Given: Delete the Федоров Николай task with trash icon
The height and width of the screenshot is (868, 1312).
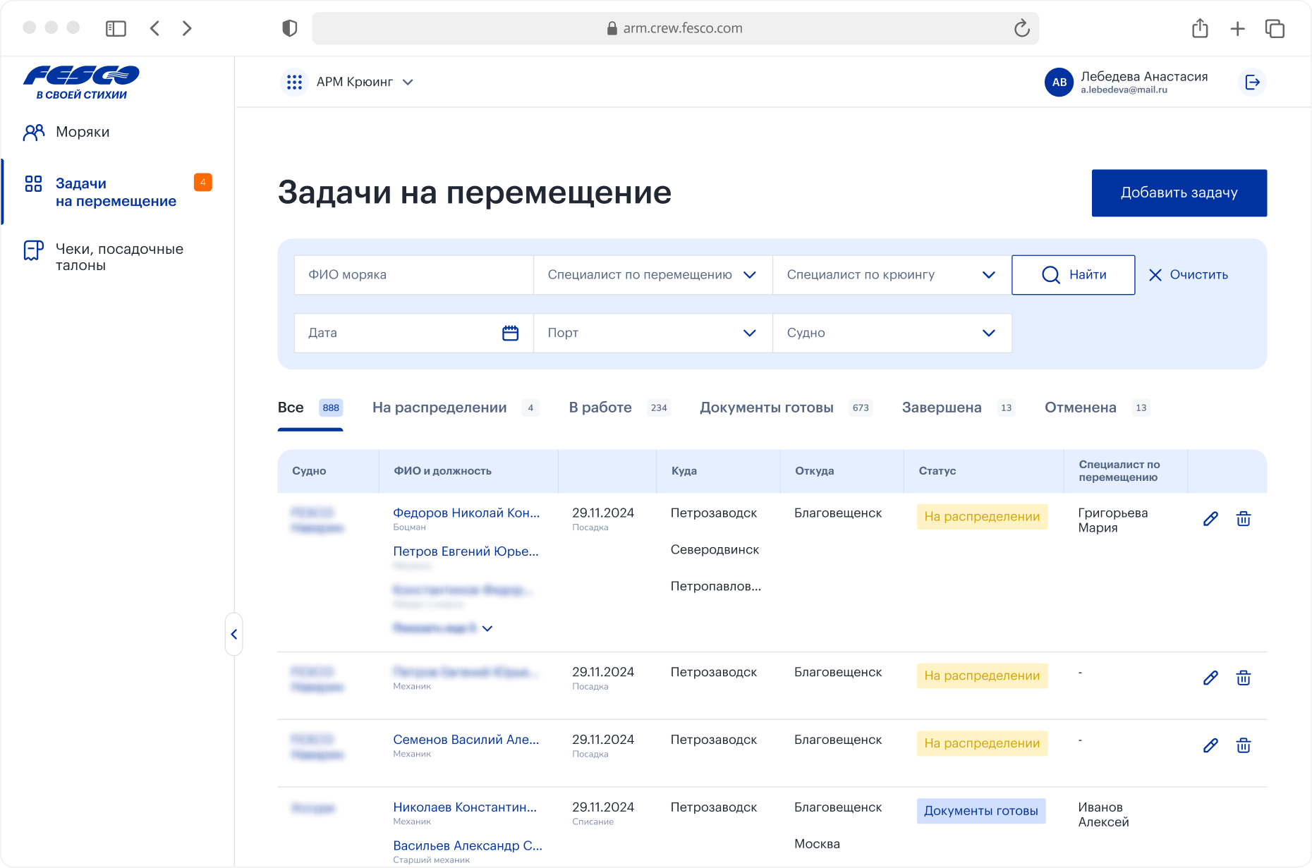Looking at the screenshot, I should [x=1243, y=519].
